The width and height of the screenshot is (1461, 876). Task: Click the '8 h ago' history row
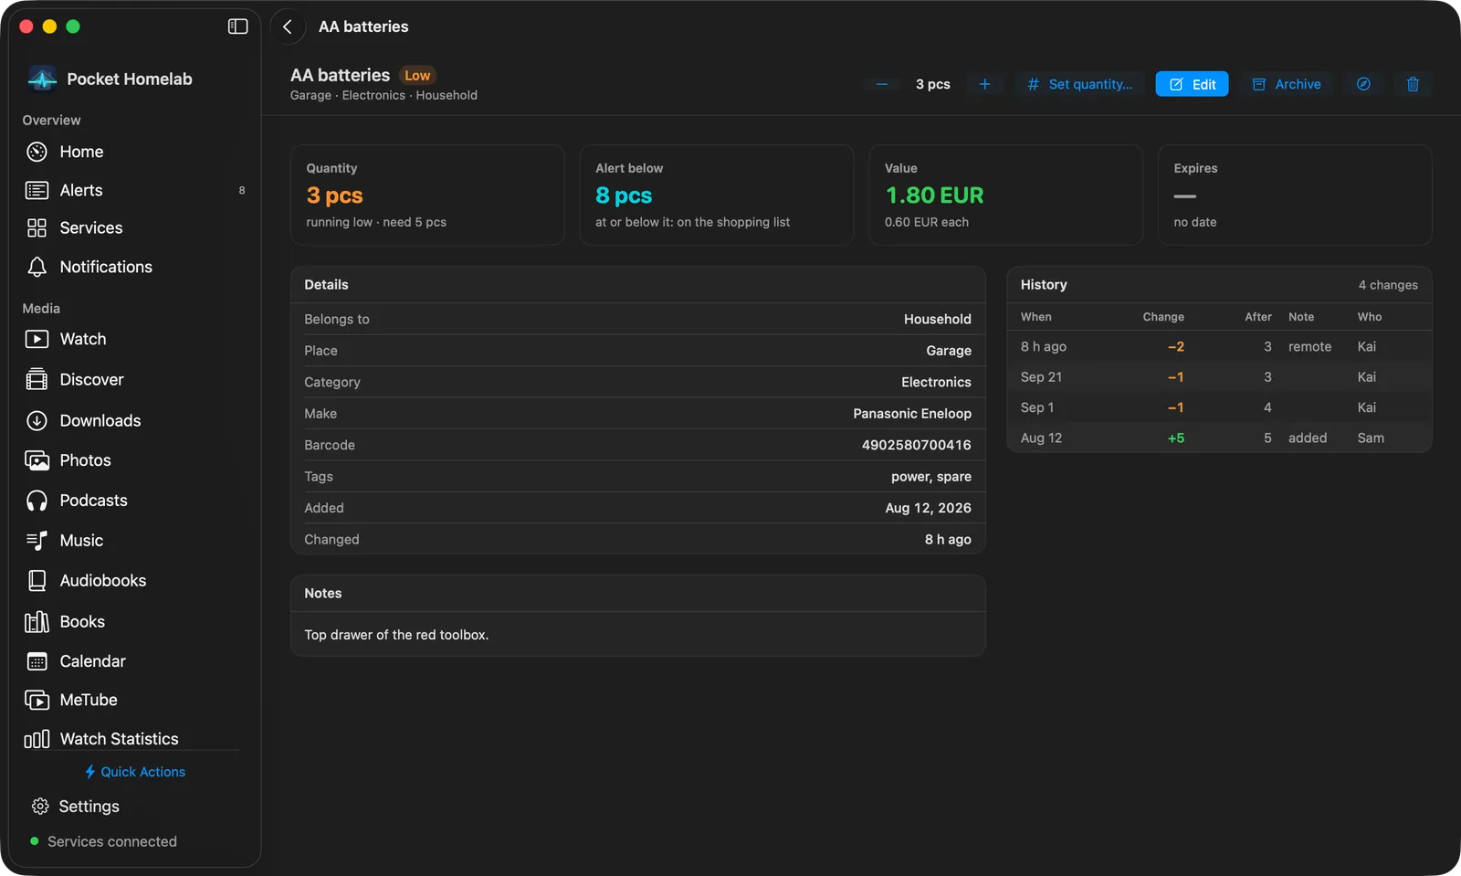[1219, 346]
